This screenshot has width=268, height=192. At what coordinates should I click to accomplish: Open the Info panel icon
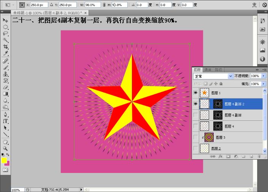point(263,59)
